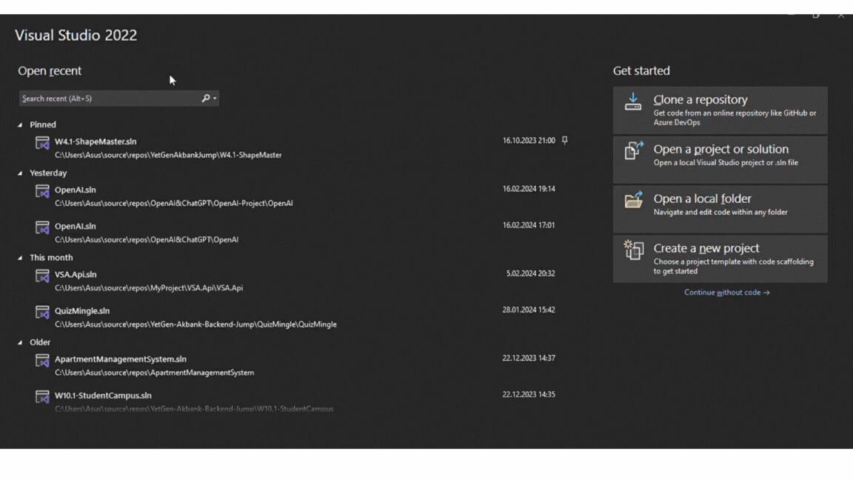
Task: Click the path text ending in W4.1-ShapeMaster
Action: coord(168,155)
